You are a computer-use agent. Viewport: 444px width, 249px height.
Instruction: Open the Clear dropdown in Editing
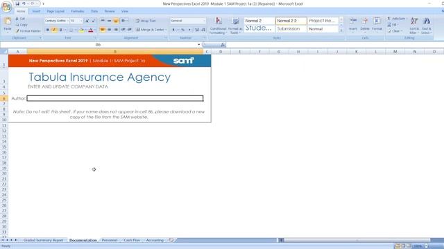[x=395, y=31]
